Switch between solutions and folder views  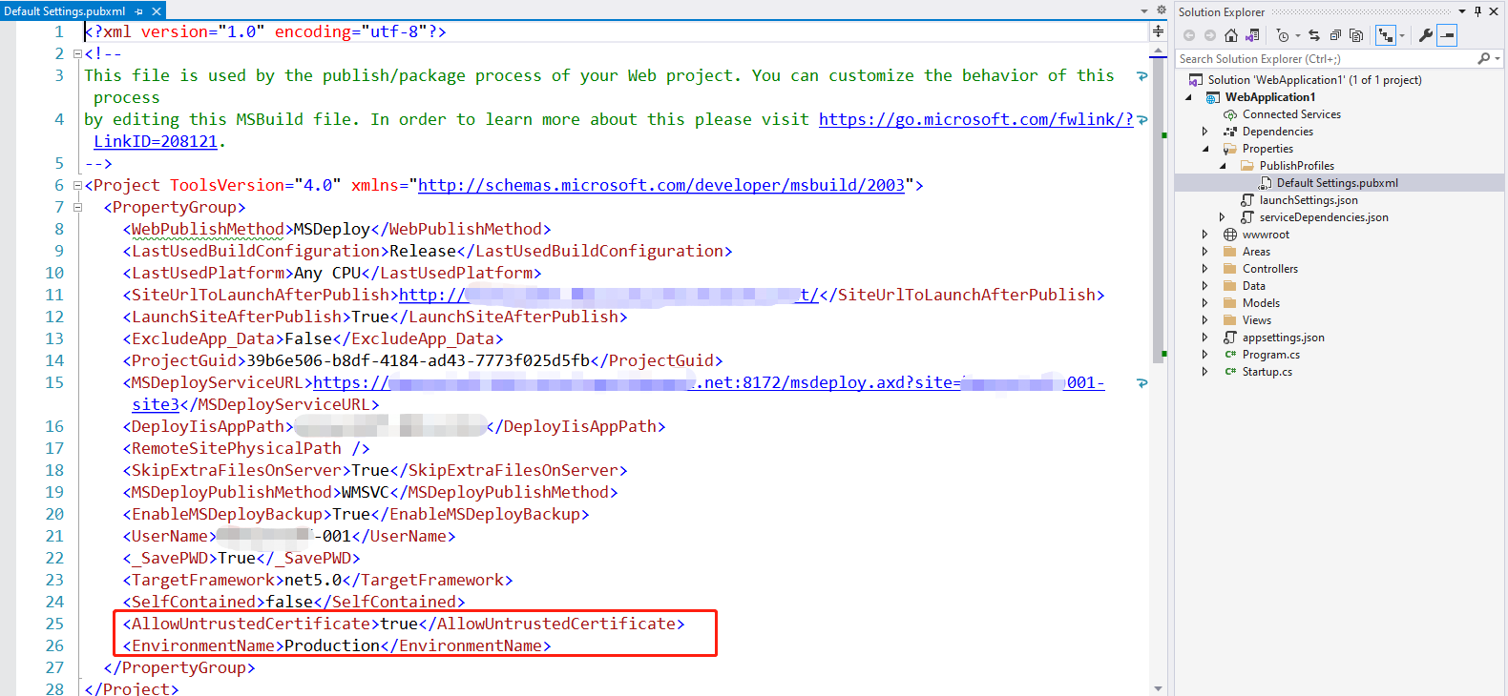click(1252, 35)
